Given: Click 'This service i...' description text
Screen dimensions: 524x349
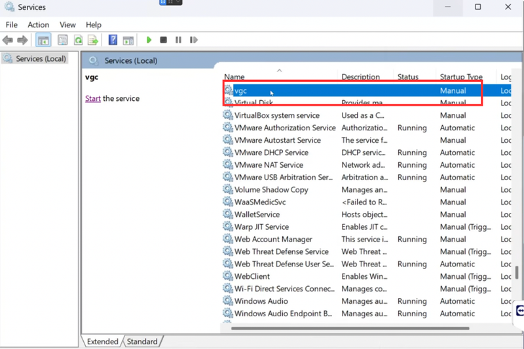Looking at the screenshot, I should click(365, 239).
